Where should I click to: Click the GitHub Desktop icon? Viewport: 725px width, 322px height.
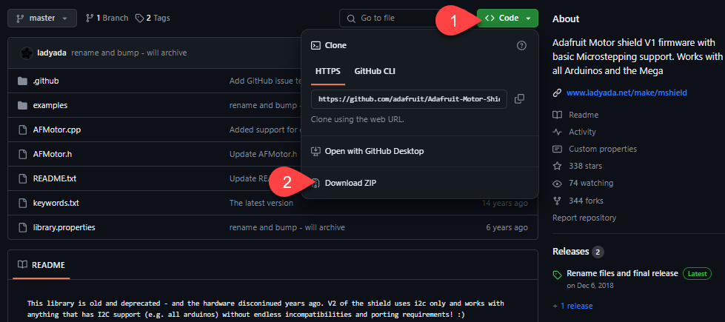click(x=315, y=151)
